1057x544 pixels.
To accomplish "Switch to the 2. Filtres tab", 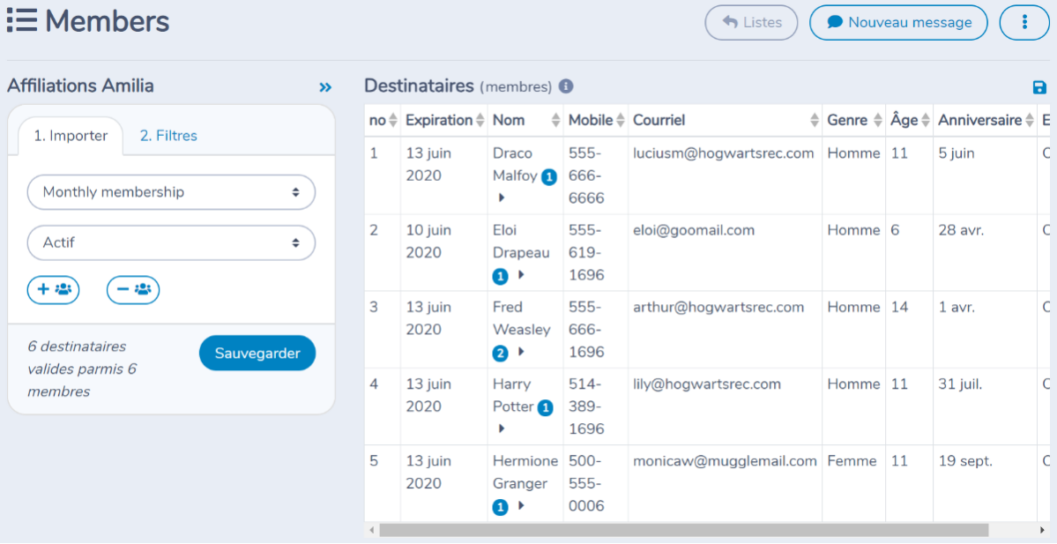I will (168, 136).
